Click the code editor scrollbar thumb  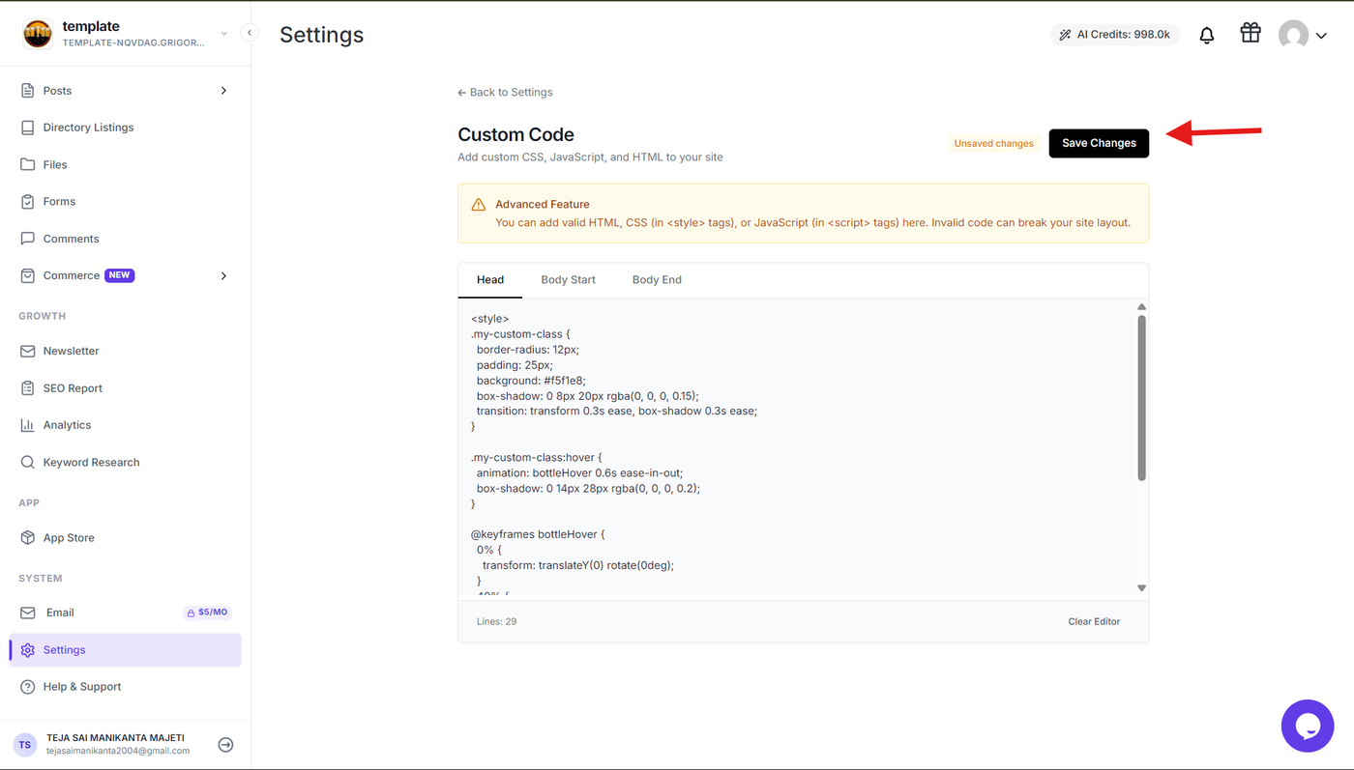pyautogui.click(x=1141, y=398)
